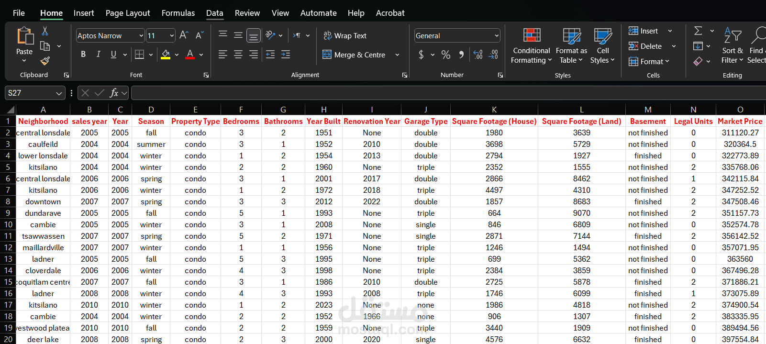766x344 pixels.
Task: Toggle Italic formatting
Action: [x=99, y=55]
